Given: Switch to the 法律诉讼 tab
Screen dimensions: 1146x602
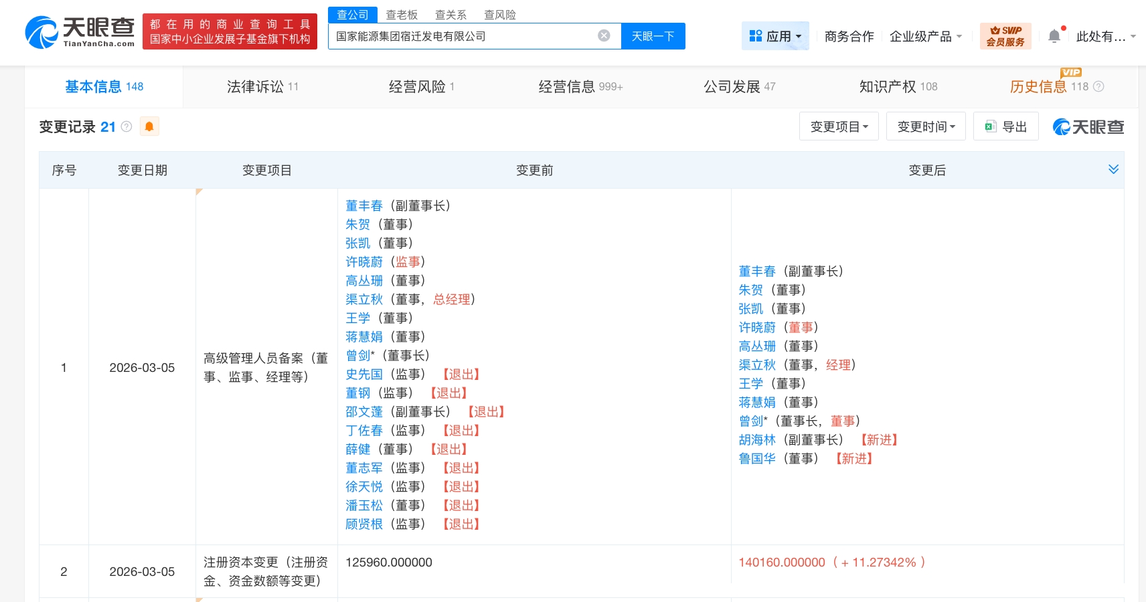Looking at the screenshot, I should coord(262,86).
